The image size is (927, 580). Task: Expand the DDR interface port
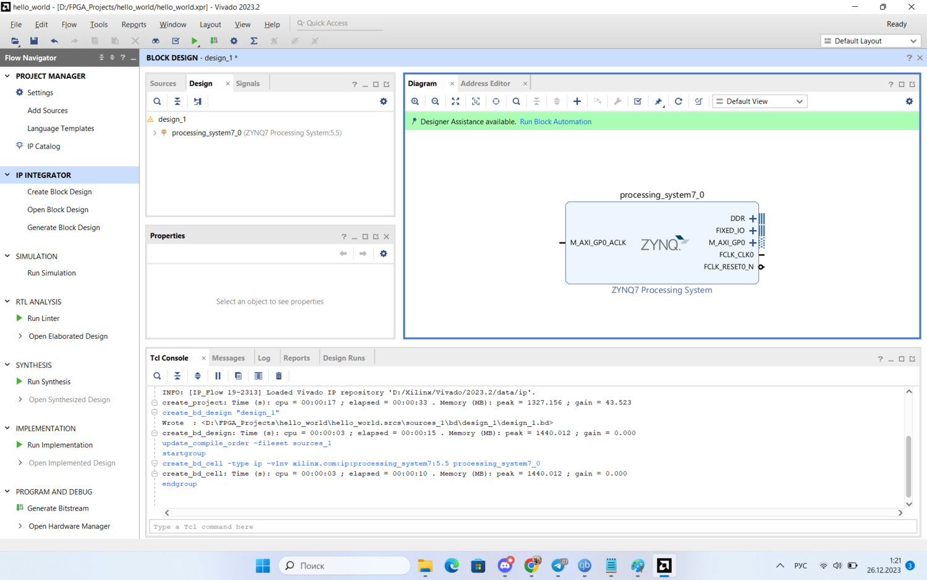(x=752, y=218)
